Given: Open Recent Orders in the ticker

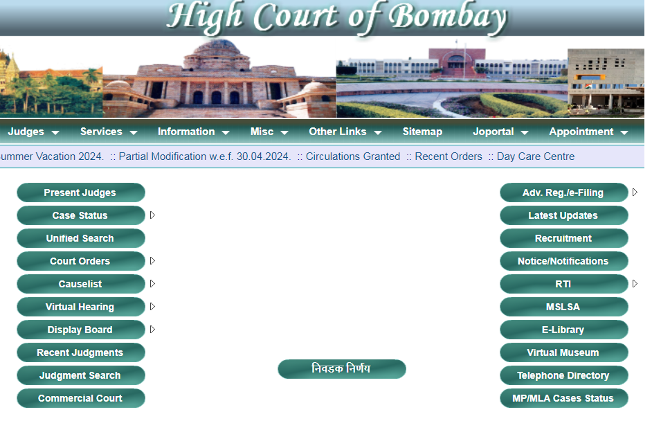Looking at the screenshot, I should click(449, 156).
